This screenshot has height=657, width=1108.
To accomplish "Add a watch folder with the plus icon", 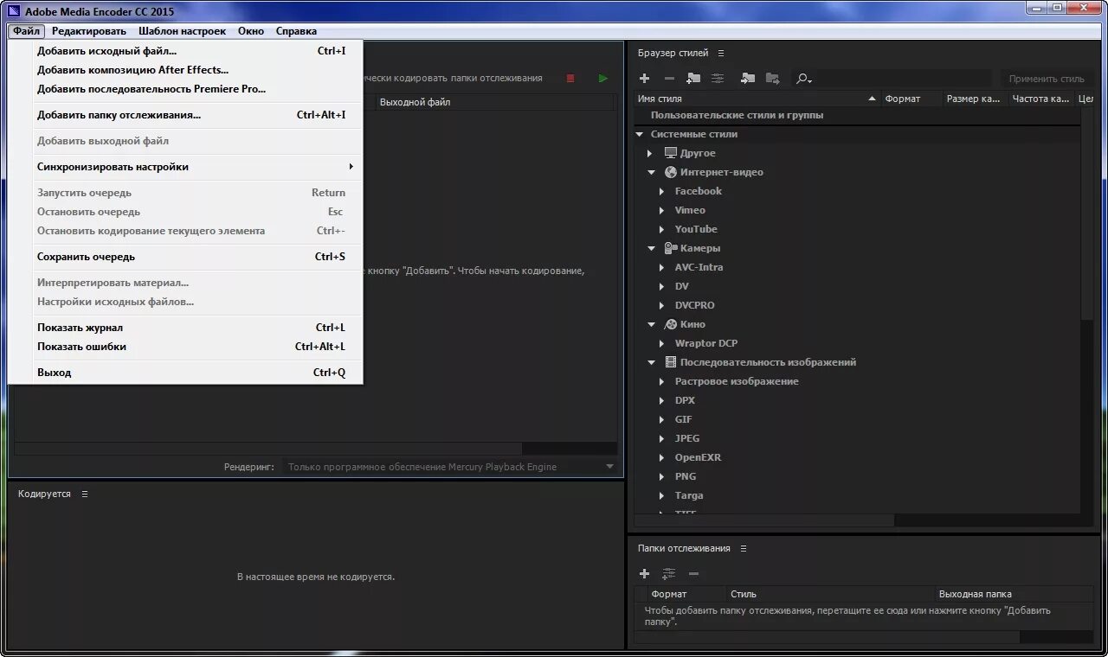I will tap(644, 574).
